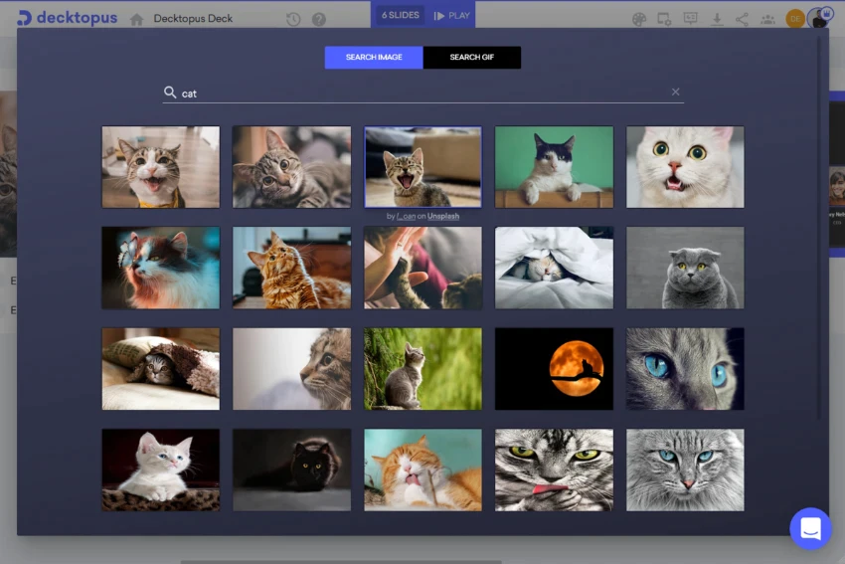Click the download icon in top toolbar
845x564 pixels.
point(717,20)
